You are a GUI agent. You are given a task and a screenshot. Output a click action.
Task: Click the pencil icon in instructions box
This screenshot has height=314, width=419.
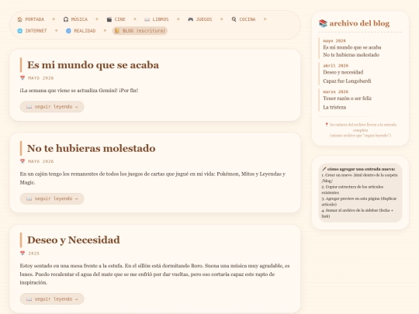tap(324, 169)
